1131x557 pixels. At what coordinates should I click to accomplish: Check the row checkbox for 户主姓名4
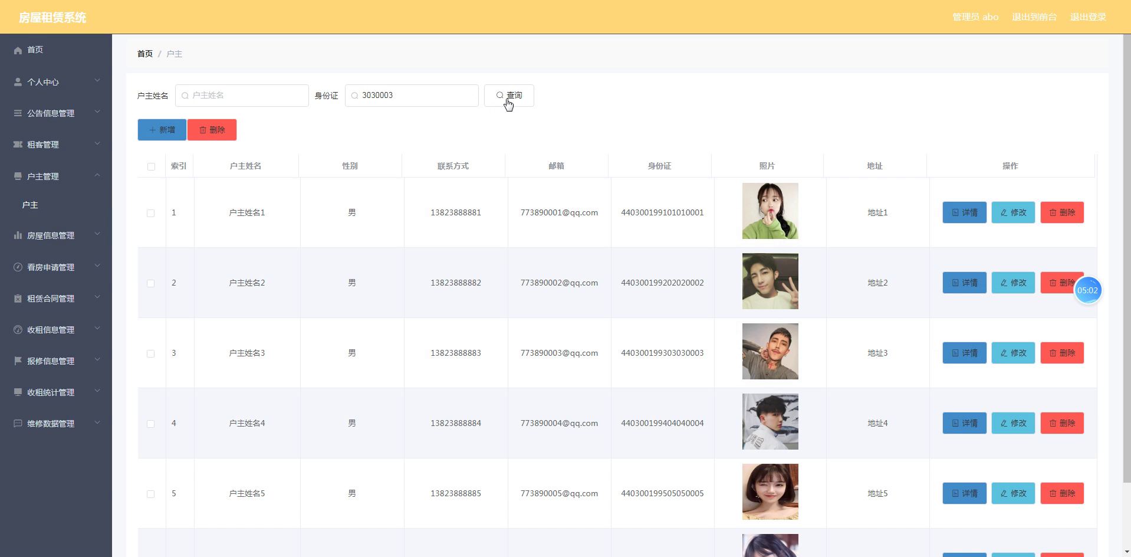tap(150, 424)
